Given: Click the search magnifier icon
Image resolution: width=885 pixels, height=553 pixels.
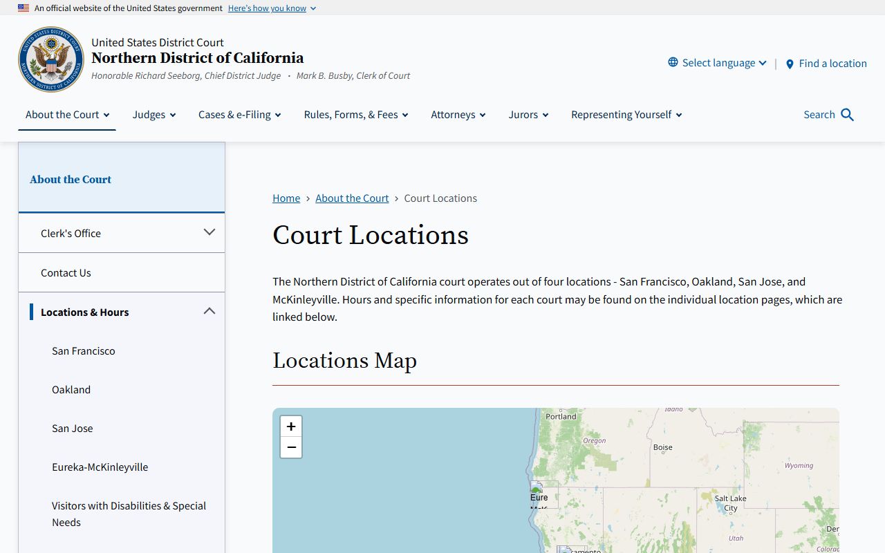Looking at the screenshot, I should 848,115.
